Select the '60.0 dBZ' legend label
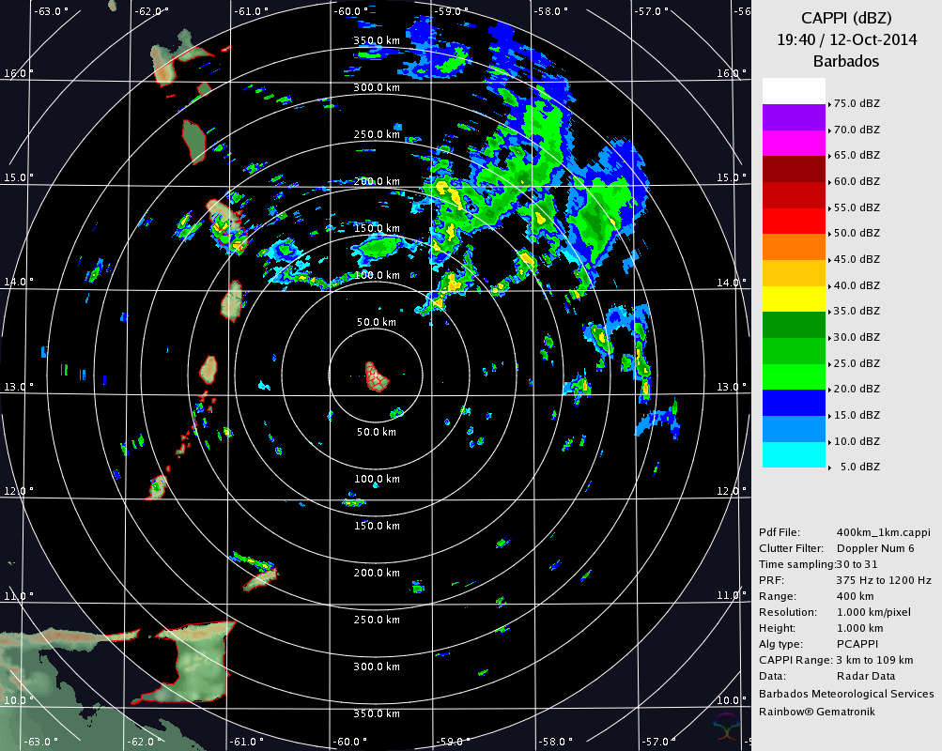The image size is (942, 751). tap(857, 181)
